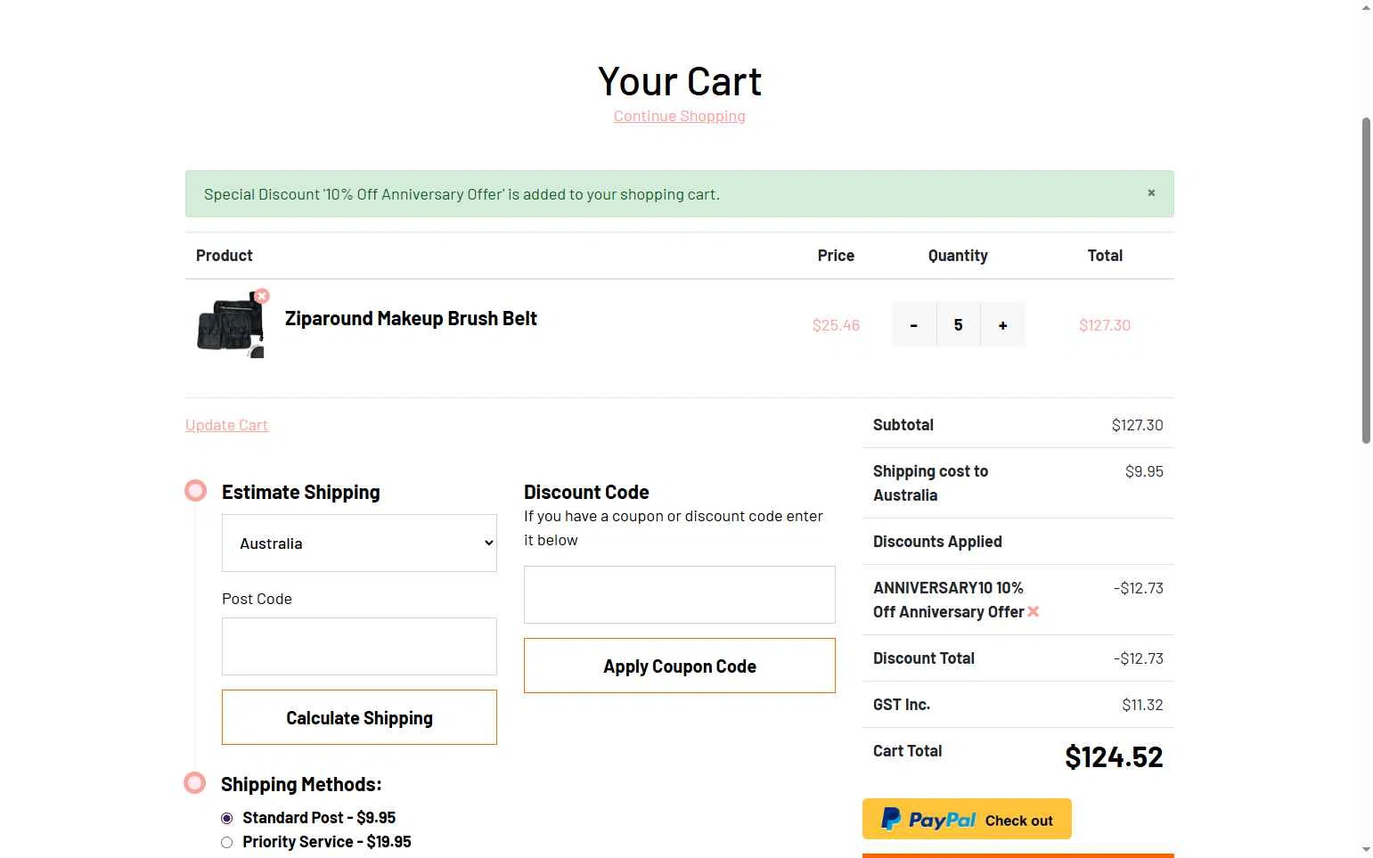Click the line total $127.30 in product row
Viewport: 1373px width, 858px height.
1105,325
